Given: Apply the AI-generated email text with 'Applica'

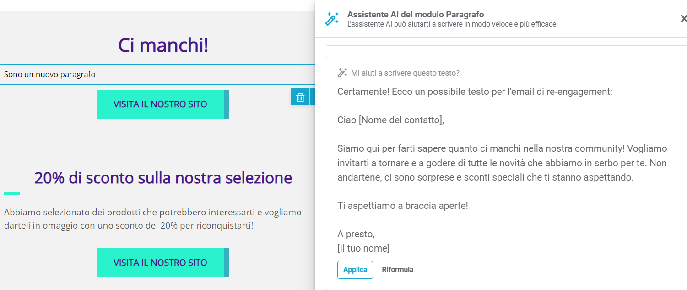Looking at the screenshot, I should tap(355, 269).
